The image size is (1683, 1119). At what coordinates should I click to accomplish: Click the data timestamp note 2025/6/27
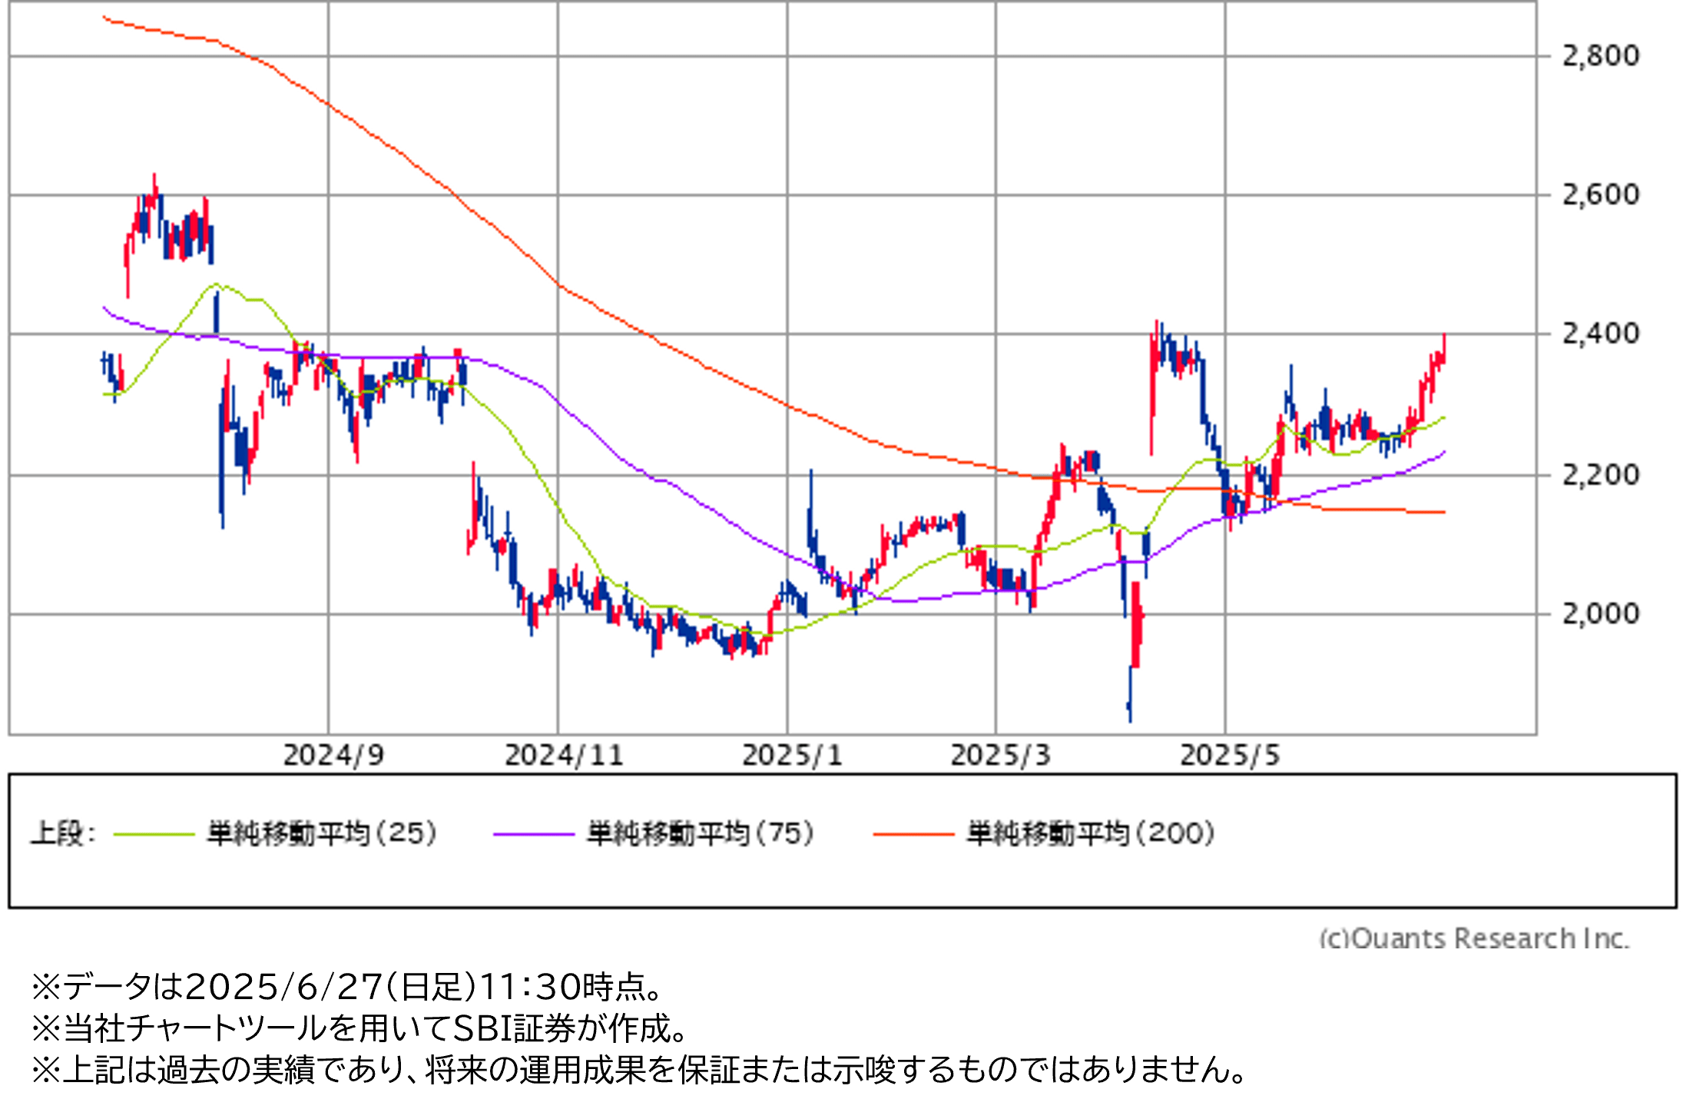(x=347, y=988)
